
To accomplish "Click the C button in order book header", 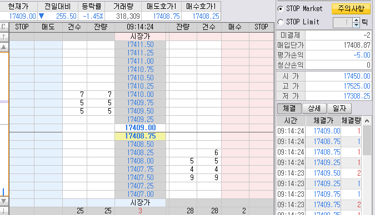I will point(4,27).
